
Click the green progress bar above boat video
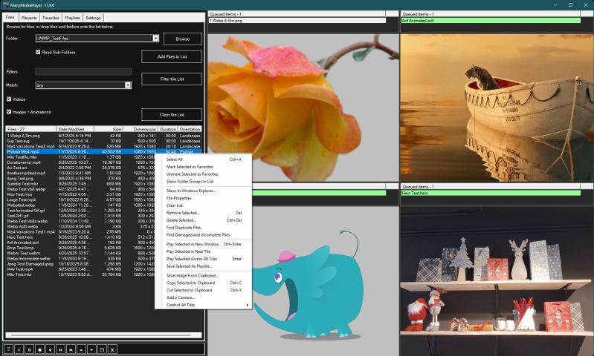491,21
